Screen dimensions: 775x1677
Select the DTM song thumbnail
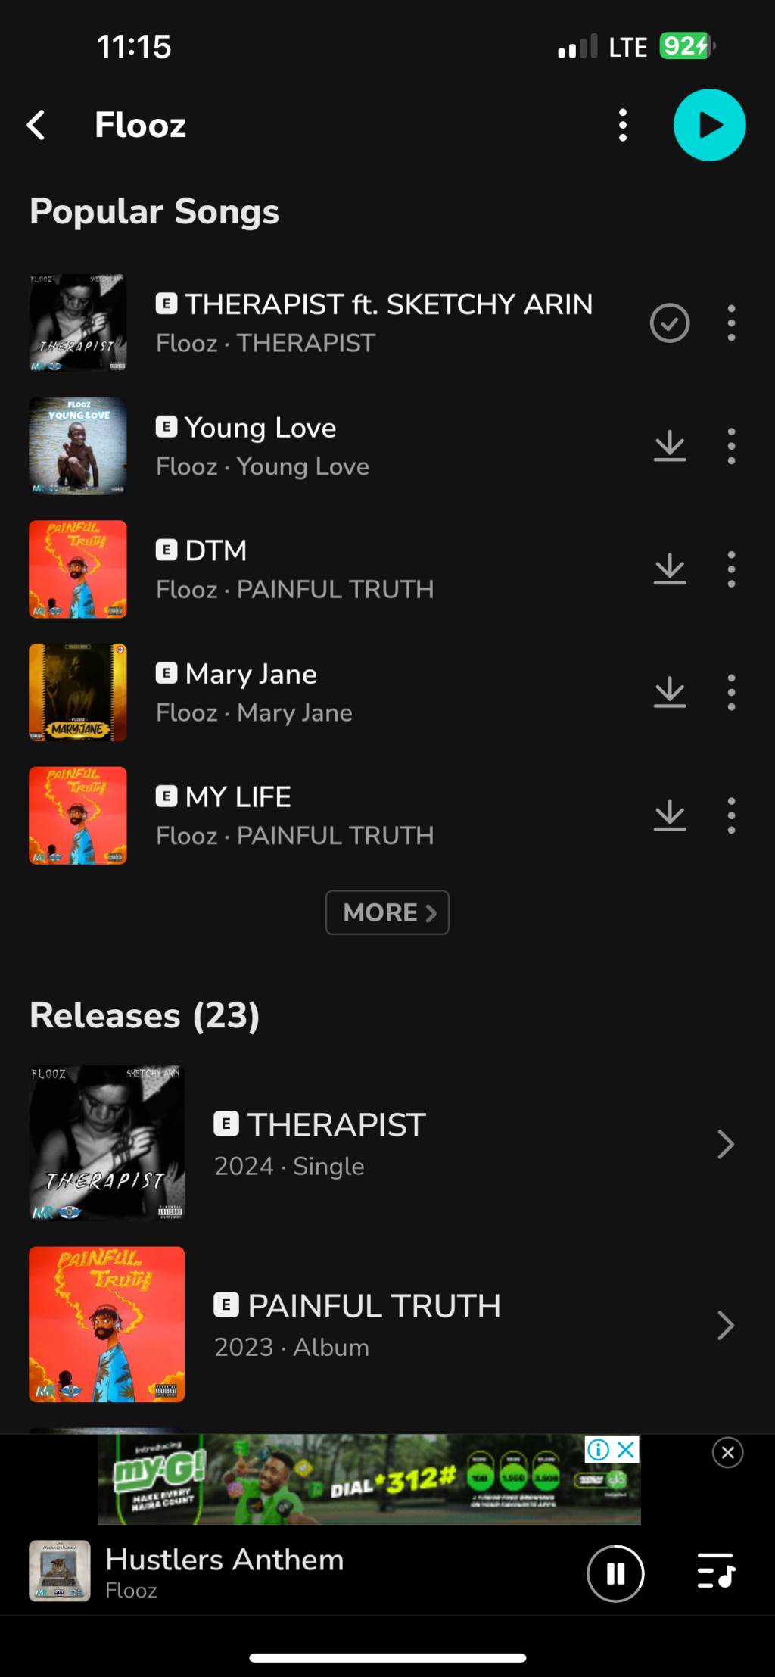click(78, 569)
